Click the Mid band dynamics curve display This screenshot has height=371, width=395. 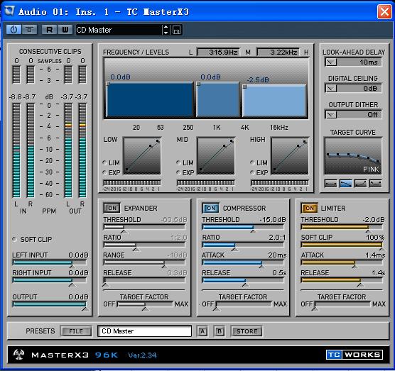click(216, 156)
